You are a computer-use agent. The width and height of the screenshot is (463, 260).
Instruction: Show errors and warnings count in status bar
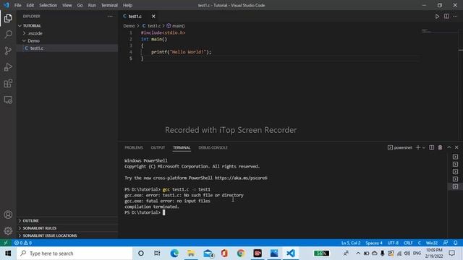pos(23,243)
